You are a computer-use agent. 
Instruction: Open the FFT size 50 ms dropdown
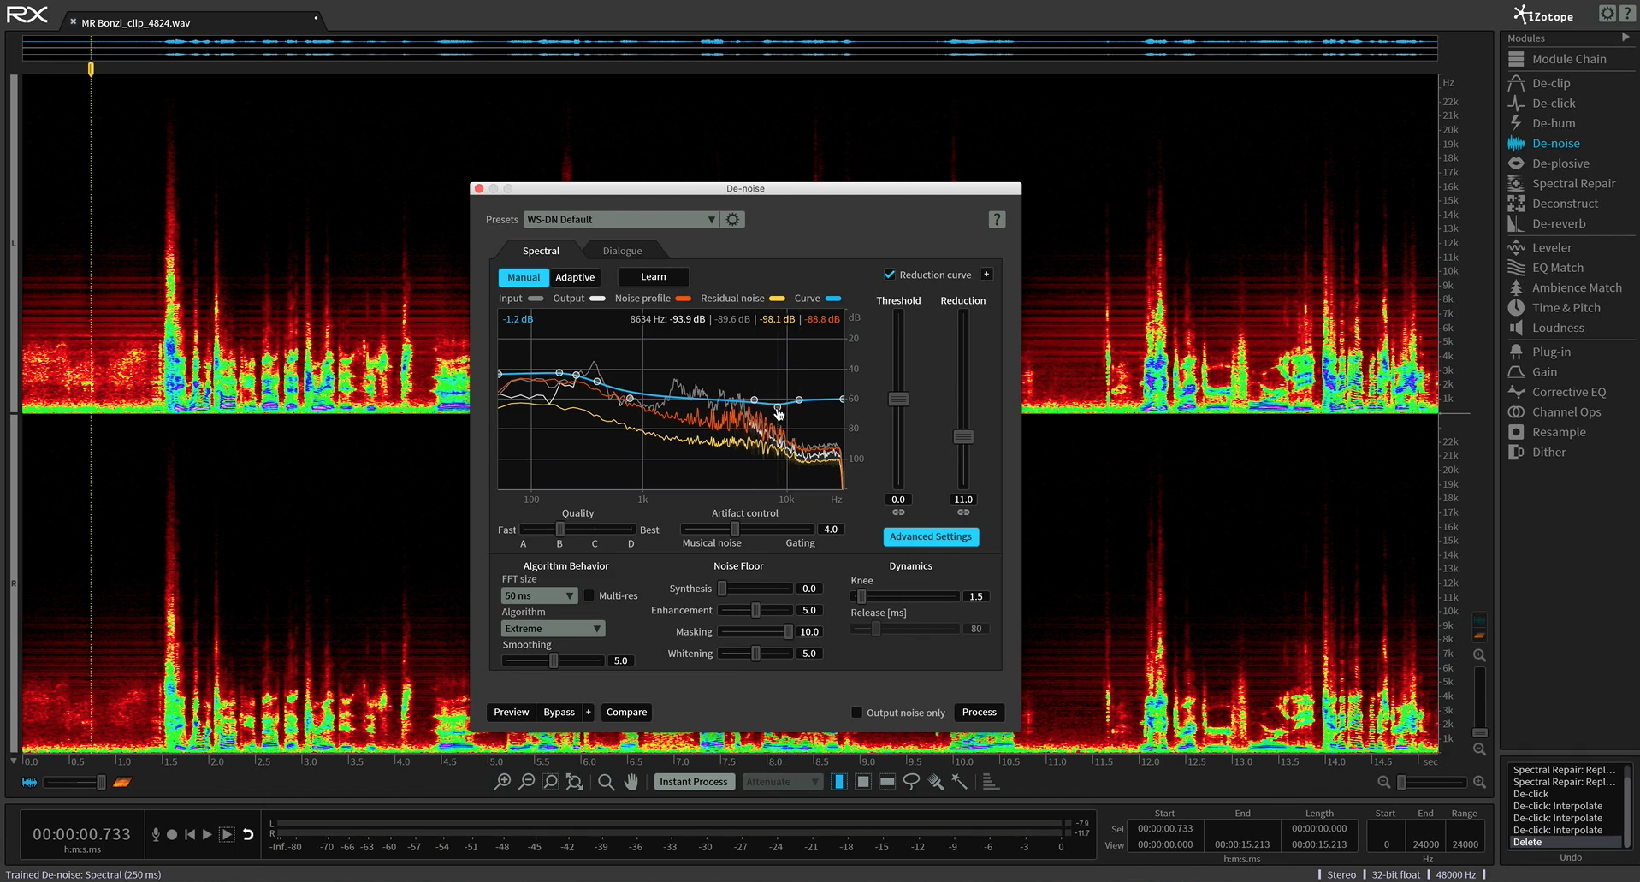click(x=539, y=595)
